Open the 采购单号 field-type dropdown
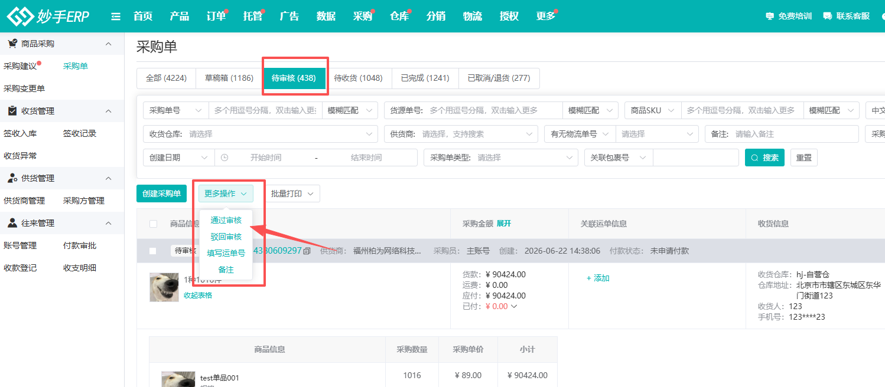This screenshot has height=387, width=885. coord(176,111)
